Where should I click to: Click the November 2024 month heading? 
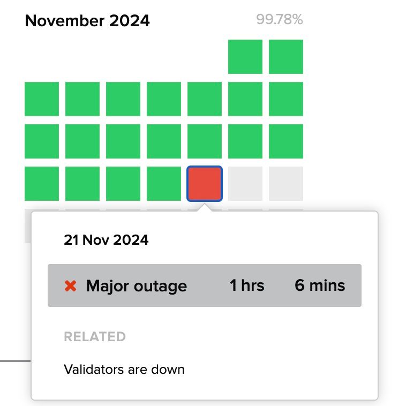tap(87, 21)
